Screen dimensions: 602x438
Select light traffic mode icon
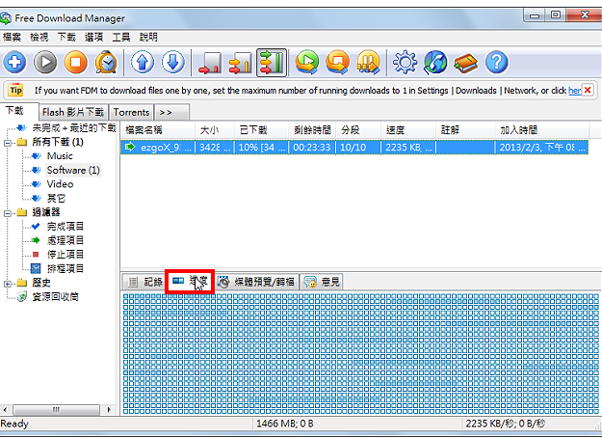pyautogui.click(x=210, y=63)
